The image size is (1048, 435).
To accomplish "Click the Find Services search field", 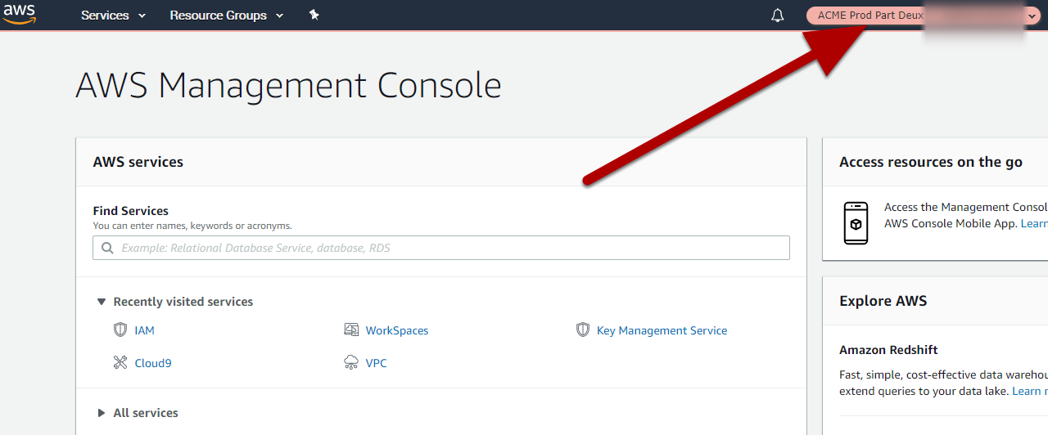I will 441,248.
